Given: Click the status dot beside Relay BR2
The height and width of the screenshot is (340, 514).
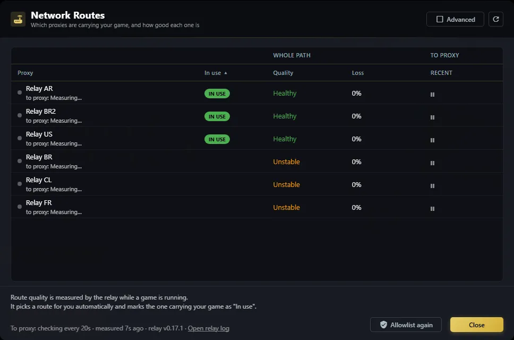Looking at the screenshot, I should (x=20, y=115).
